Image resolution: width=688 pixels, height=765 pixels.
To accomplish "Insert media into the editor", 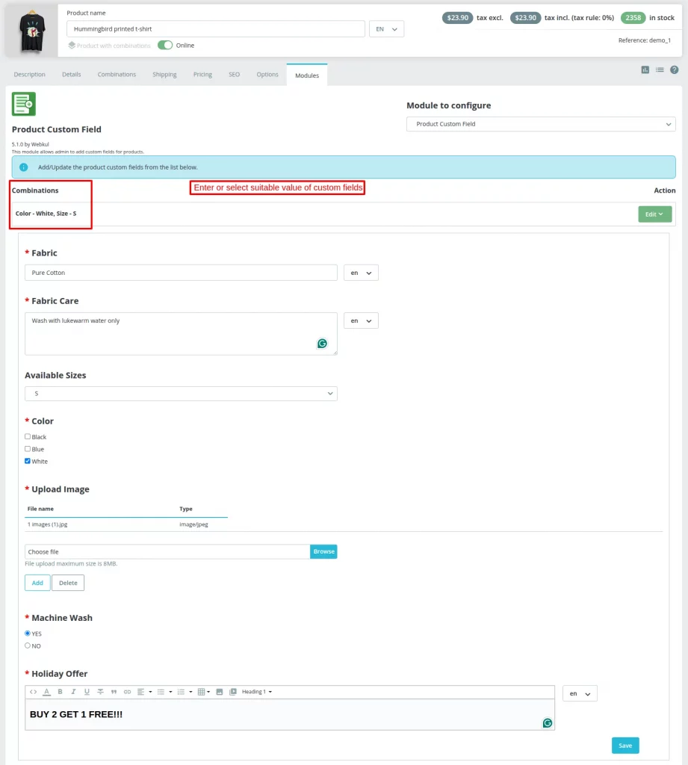I will pyautogui.click(x=233, y=691).
